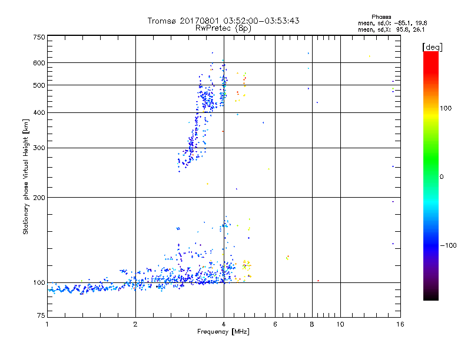Click the colorbar label '100'
Viewport: 471px width, 353px height.
click(x=446, y=108)
